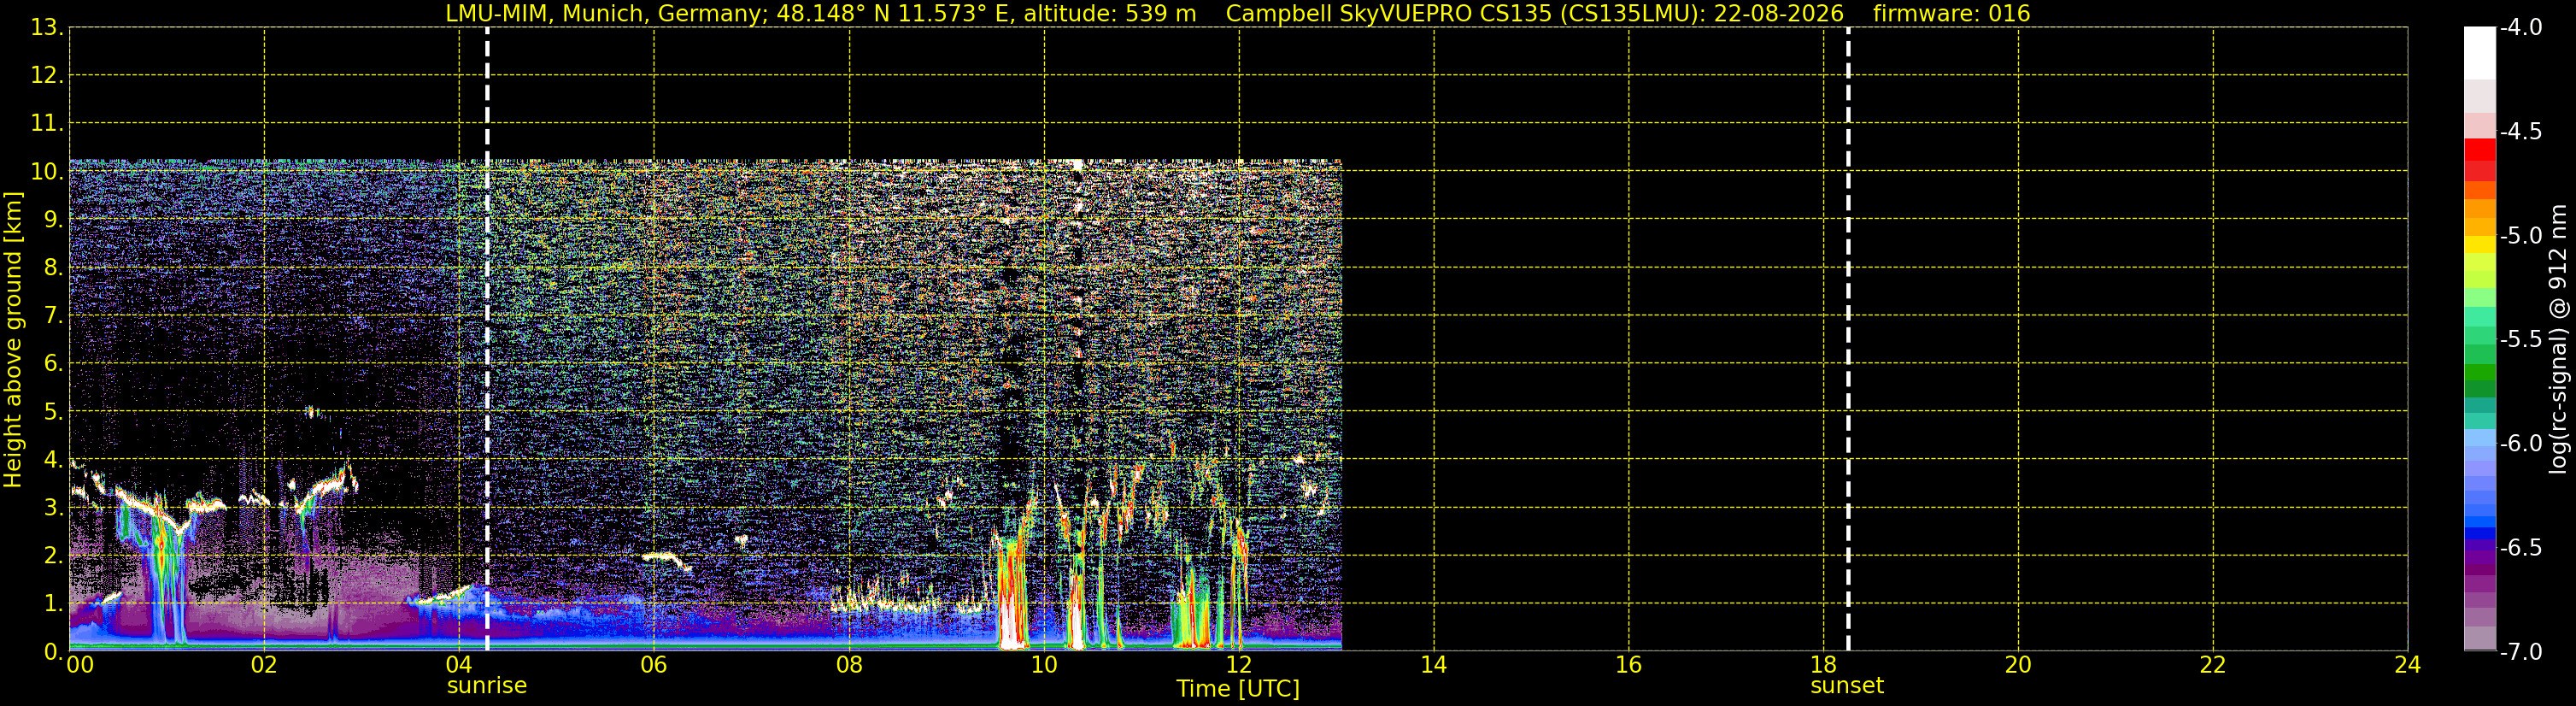Click the '9.' tick on the height axis
Viewport: 2576px width, 706px height.
pos(54,220)
